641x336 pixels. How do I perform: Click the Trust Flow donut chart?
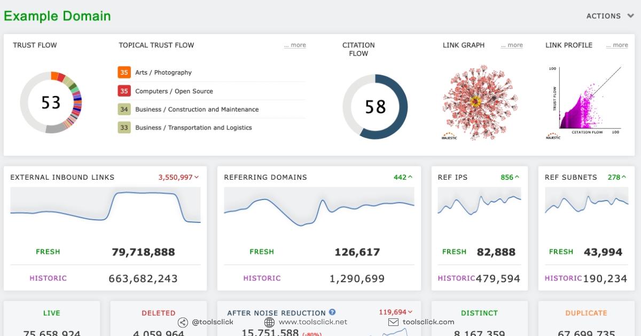pos(51,102)
